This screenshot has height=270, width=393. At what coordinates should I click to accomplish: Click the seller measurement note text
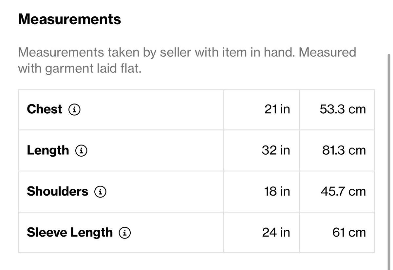point(187,60)
